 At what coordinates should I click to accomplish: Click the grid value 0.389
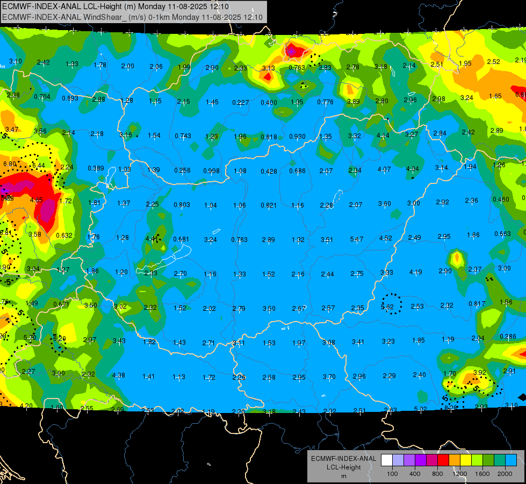click(x=96, y=168)
